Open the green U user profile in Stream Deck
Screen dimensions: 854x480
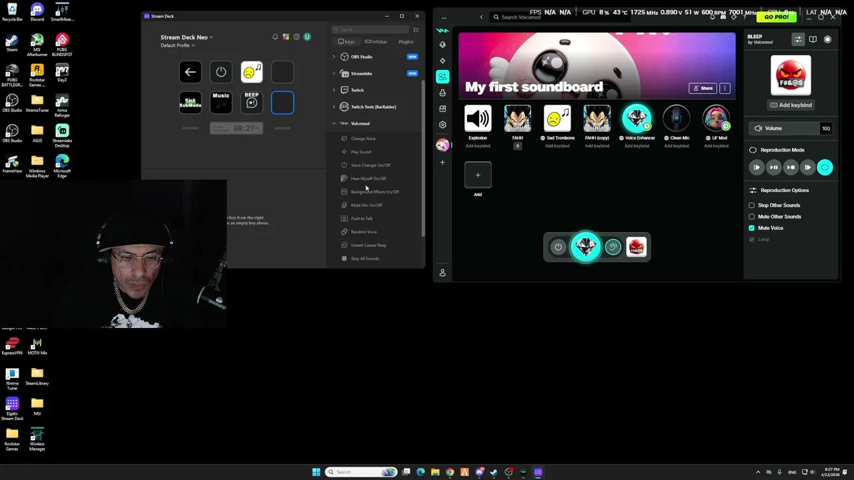point(307,37)
